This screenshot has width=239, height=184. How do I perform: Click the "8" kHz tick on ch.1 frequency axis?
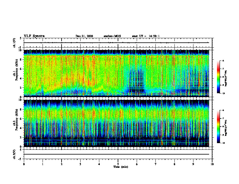21,60
